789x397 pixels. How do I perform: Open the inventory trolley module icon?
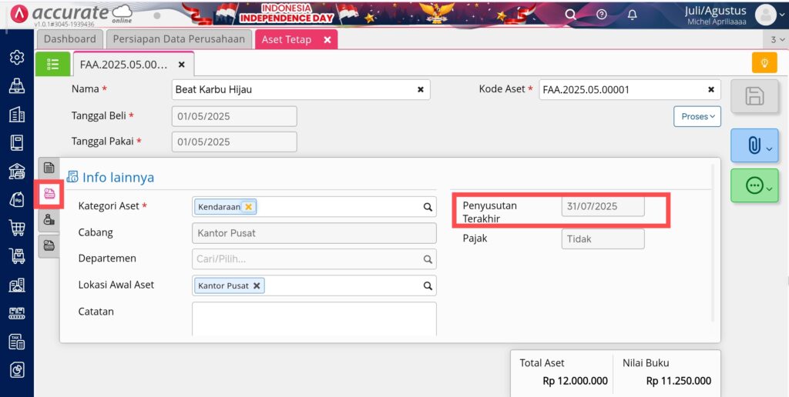pos(17,256)
